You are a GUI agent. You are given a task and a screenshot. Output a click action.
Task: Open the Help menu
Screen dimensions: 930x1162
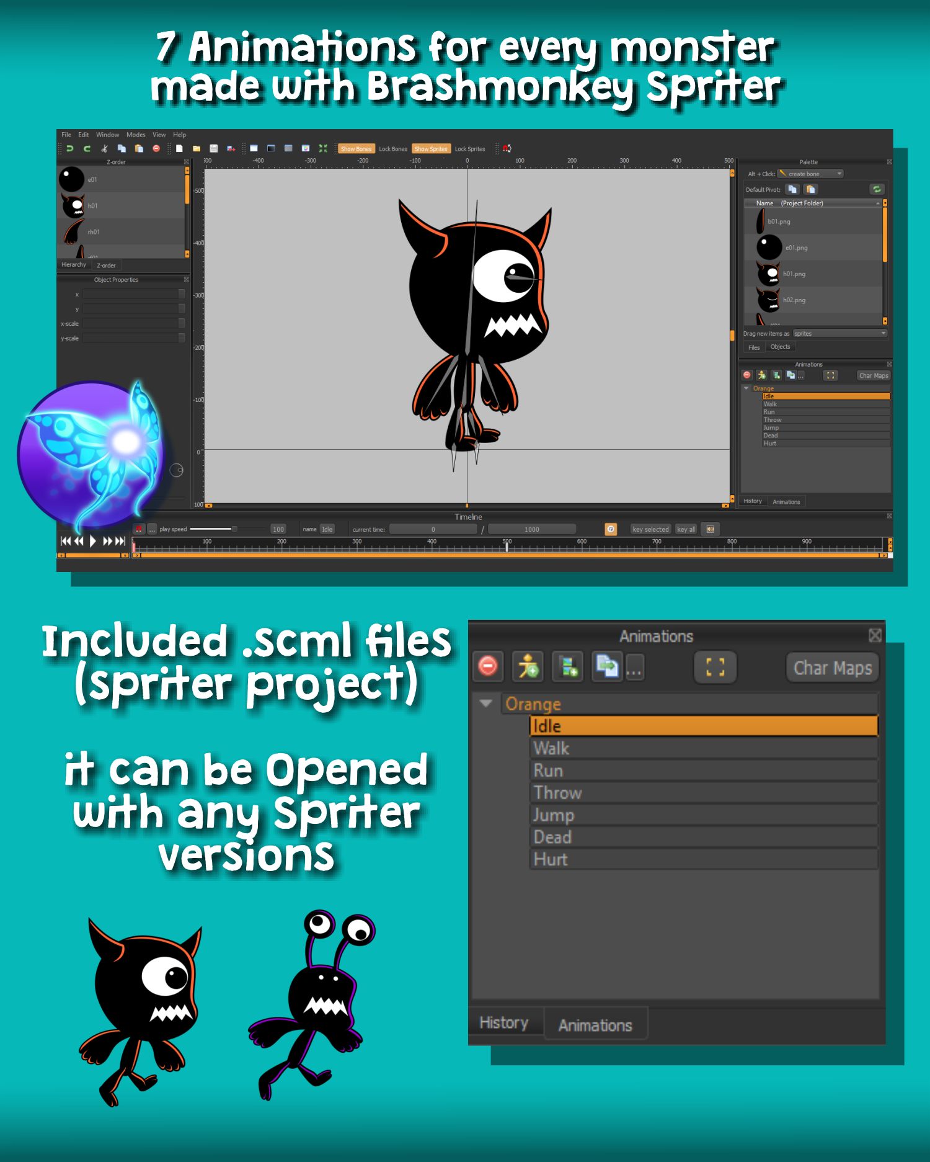[180, 135]
